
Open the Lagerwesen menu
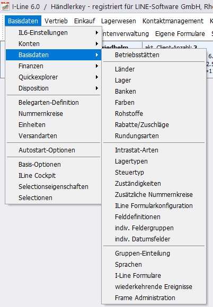click(x=119, y=21)
